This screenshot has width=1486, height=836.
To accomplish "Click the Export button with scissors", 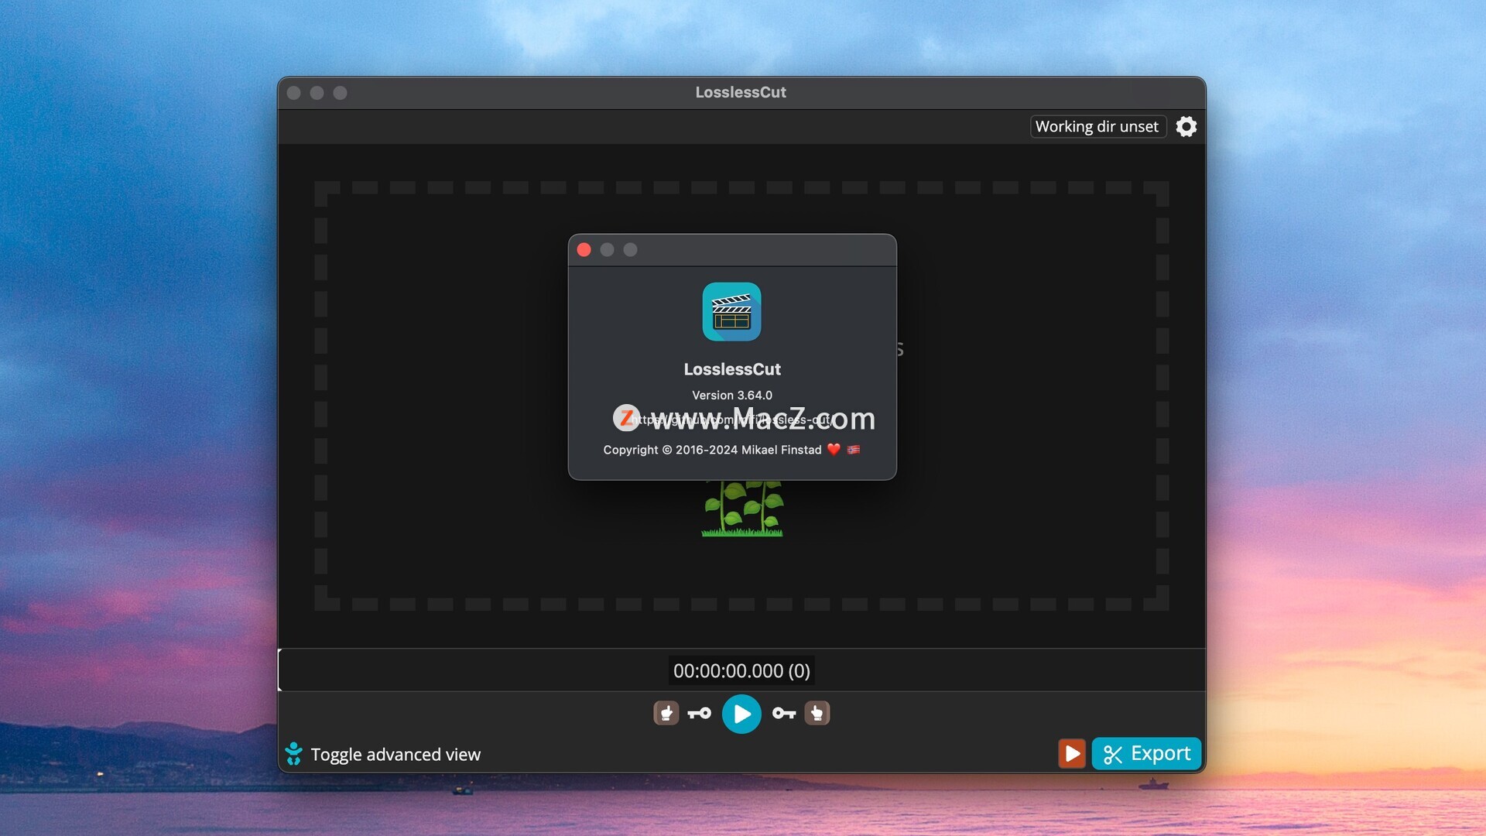I will [x=1146, y=753].
